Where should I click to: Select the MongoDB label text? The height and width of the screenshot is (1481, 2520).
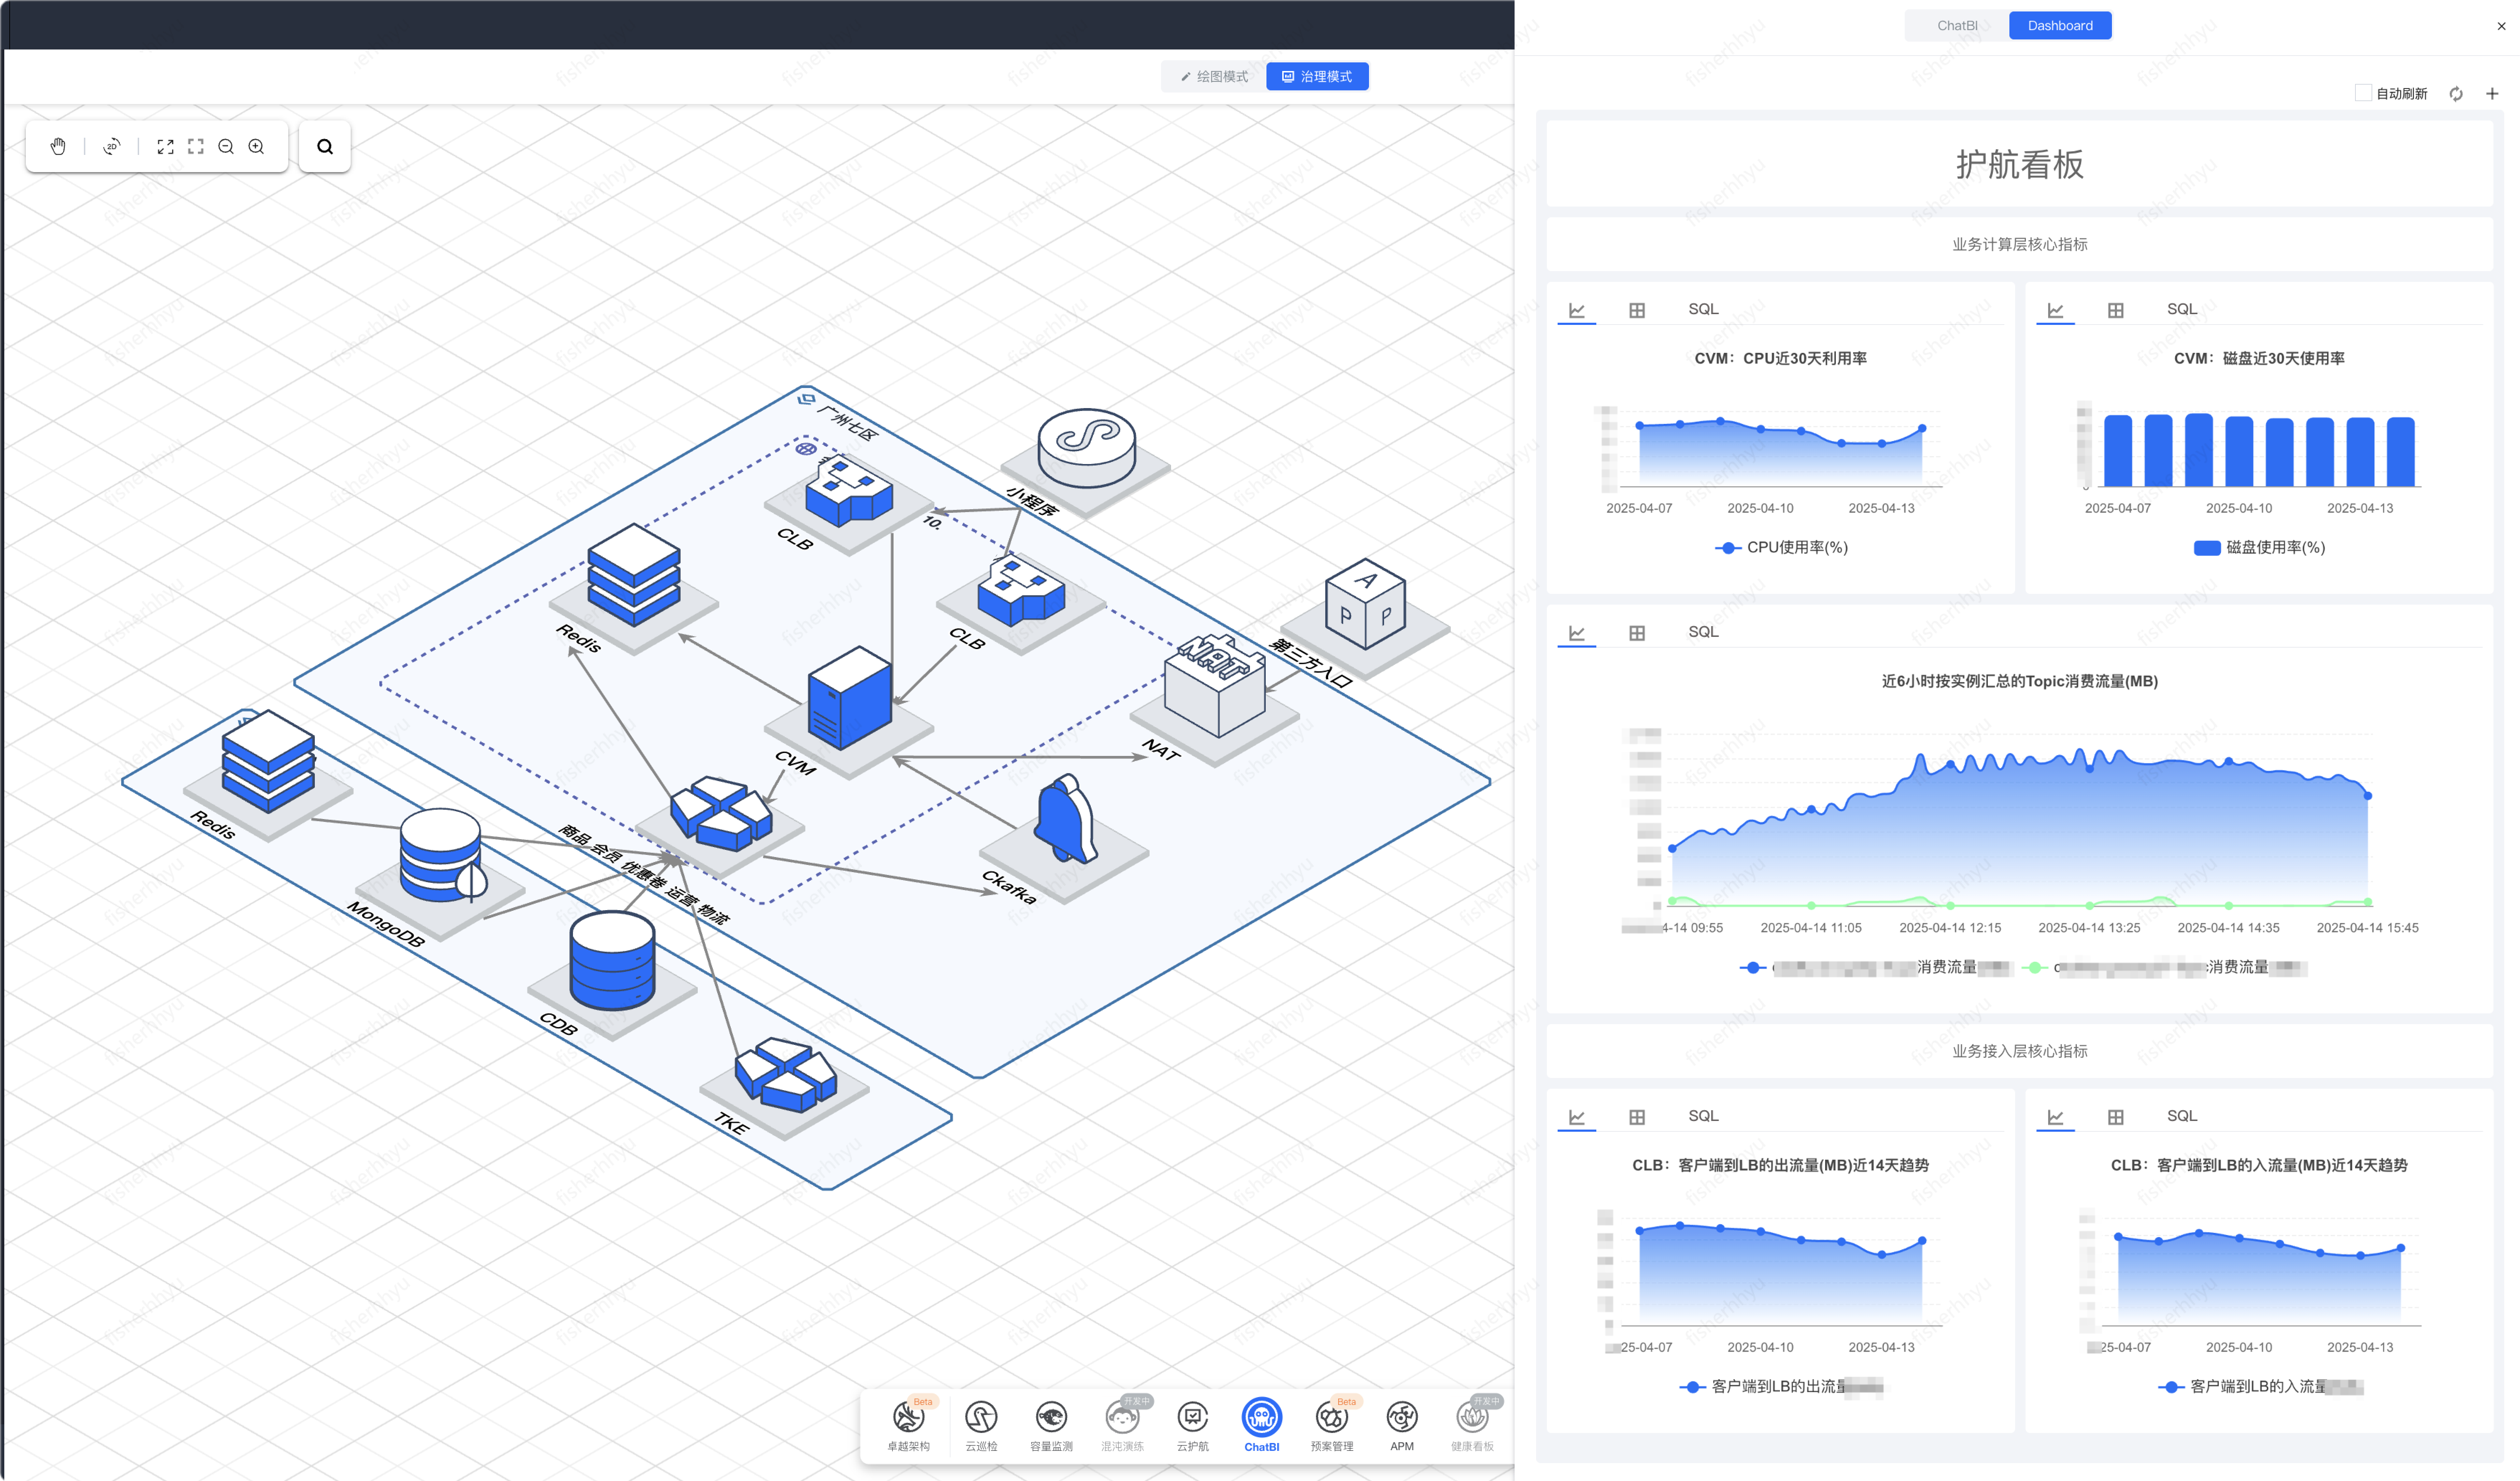coord(386,924)
